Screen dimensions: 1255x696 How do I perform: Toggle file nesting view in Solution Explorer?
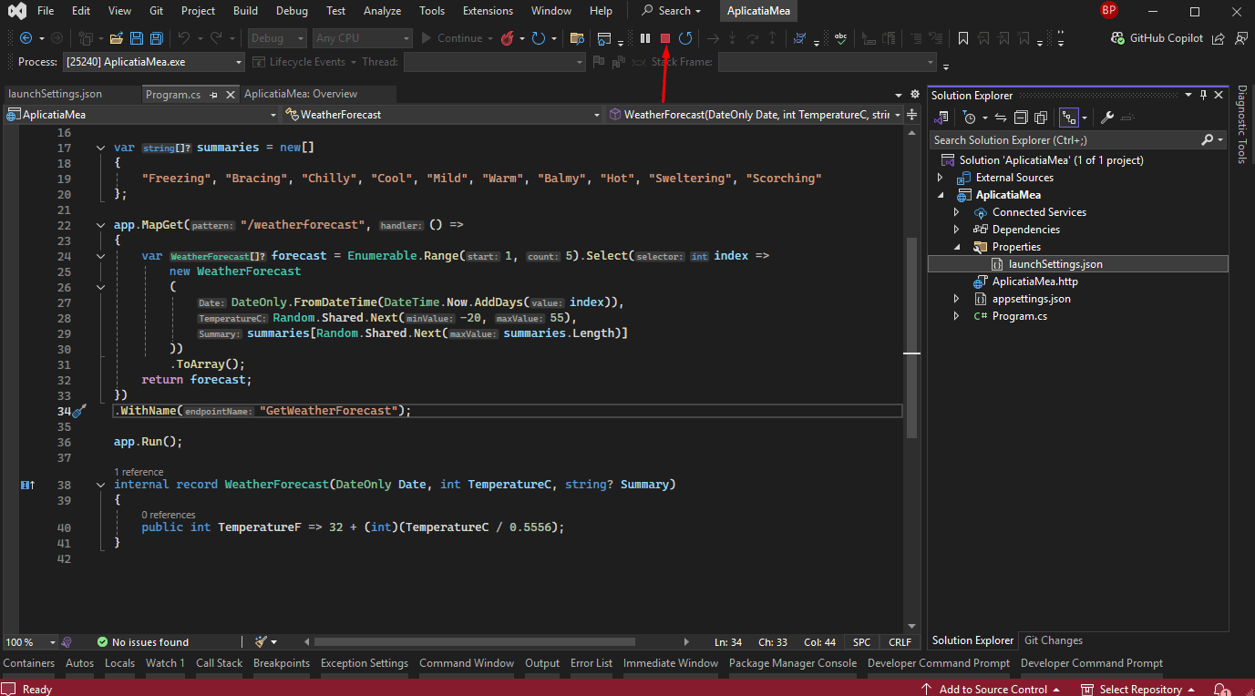[x=1068, y=118]
